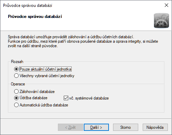This screenshot has width=172, height=135.
Task: Cancel the wizard with Storno
Action: pos(125,127)
